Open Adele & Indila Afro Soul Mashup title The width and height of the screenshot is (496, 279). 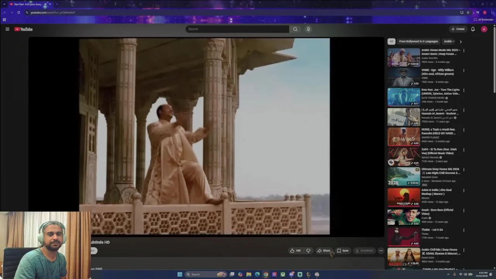[x=436, y=192]
